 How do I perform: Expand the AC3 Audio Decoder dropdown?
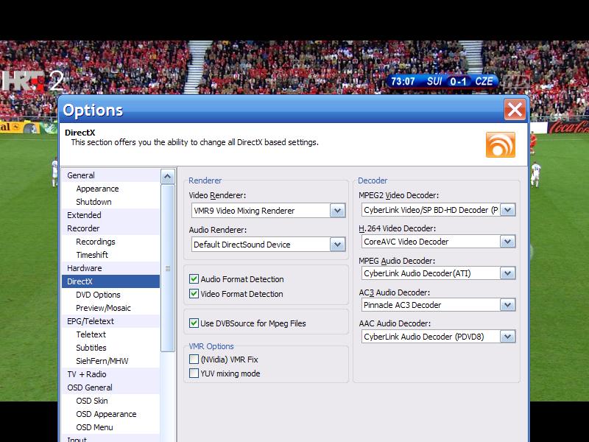click(507, 305)
